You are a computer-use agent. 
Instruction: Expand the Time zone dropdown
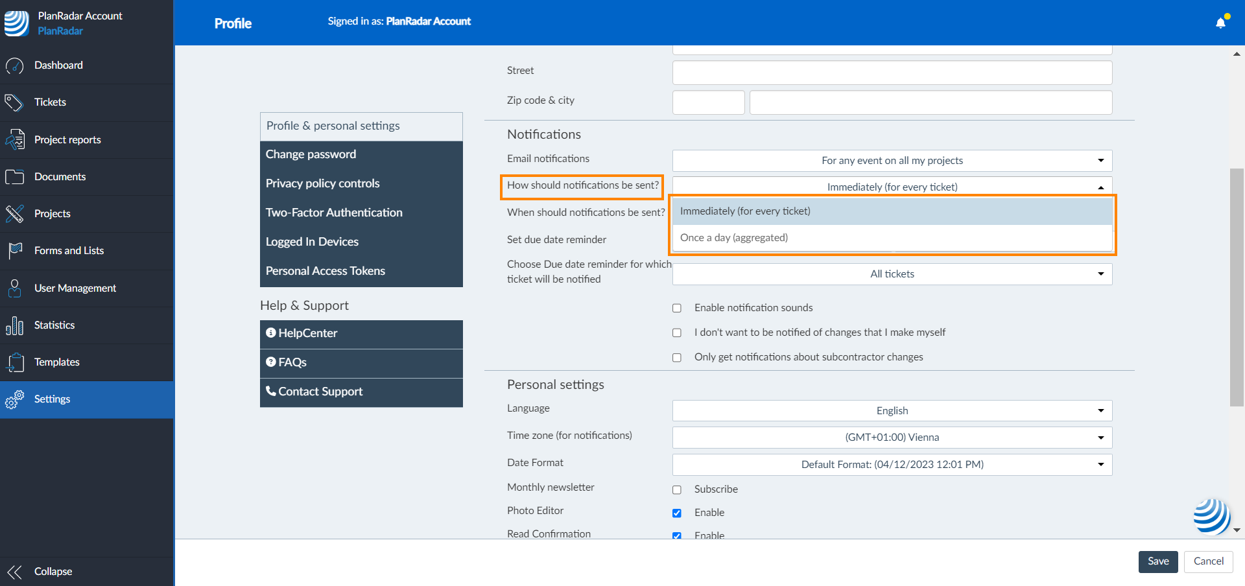point(892,438)
